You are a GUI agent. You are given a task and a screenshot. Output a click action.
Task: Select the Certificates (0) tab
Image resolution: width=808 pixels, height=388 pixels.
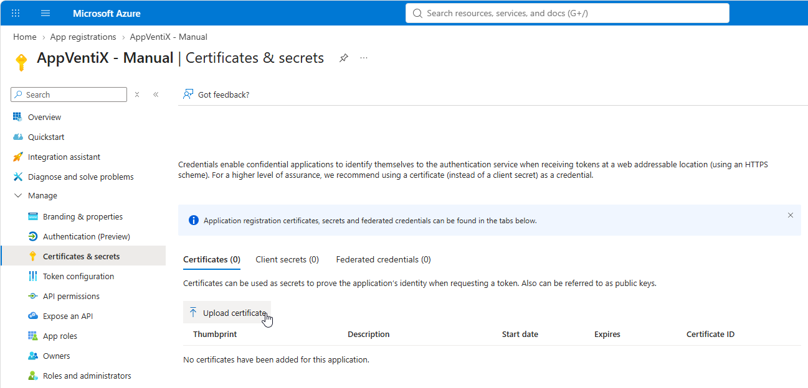tap(212, 259)
